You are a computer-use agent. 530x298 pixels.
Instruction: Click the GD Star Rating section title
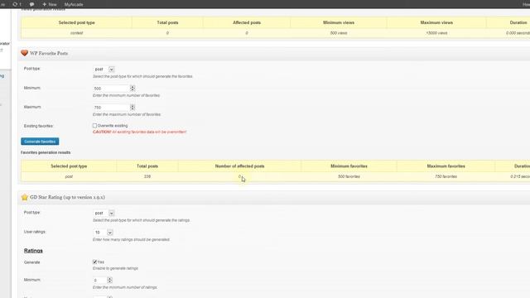tap(67, 197)
